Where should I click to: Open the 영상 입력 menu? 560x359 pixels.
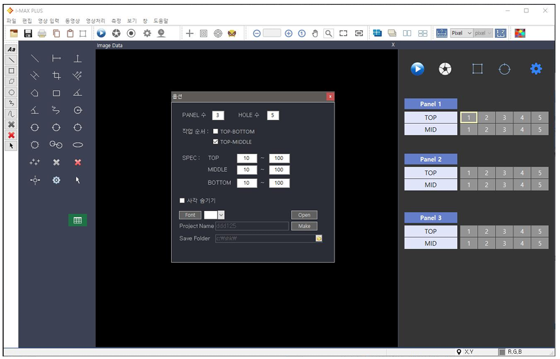point(49,21)
